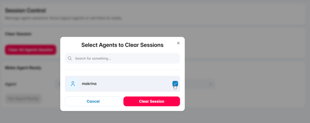Click the blurred Clear All Agents Session button
This screenshot has height=123, width=310.
tap(31, 50)
